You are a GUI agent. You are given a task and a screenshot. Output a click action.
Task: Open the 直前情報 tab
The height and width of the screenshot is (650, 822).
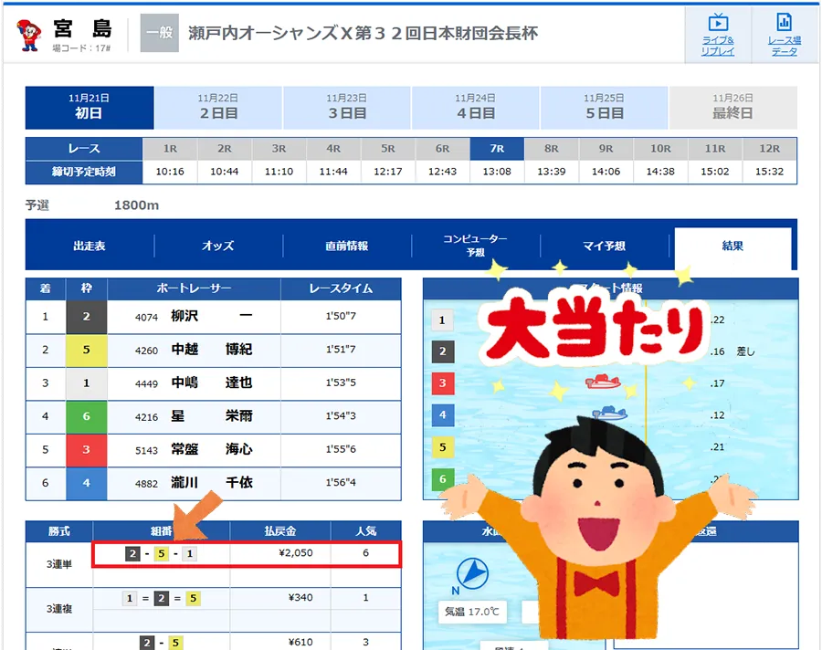[x=347, y=246]
